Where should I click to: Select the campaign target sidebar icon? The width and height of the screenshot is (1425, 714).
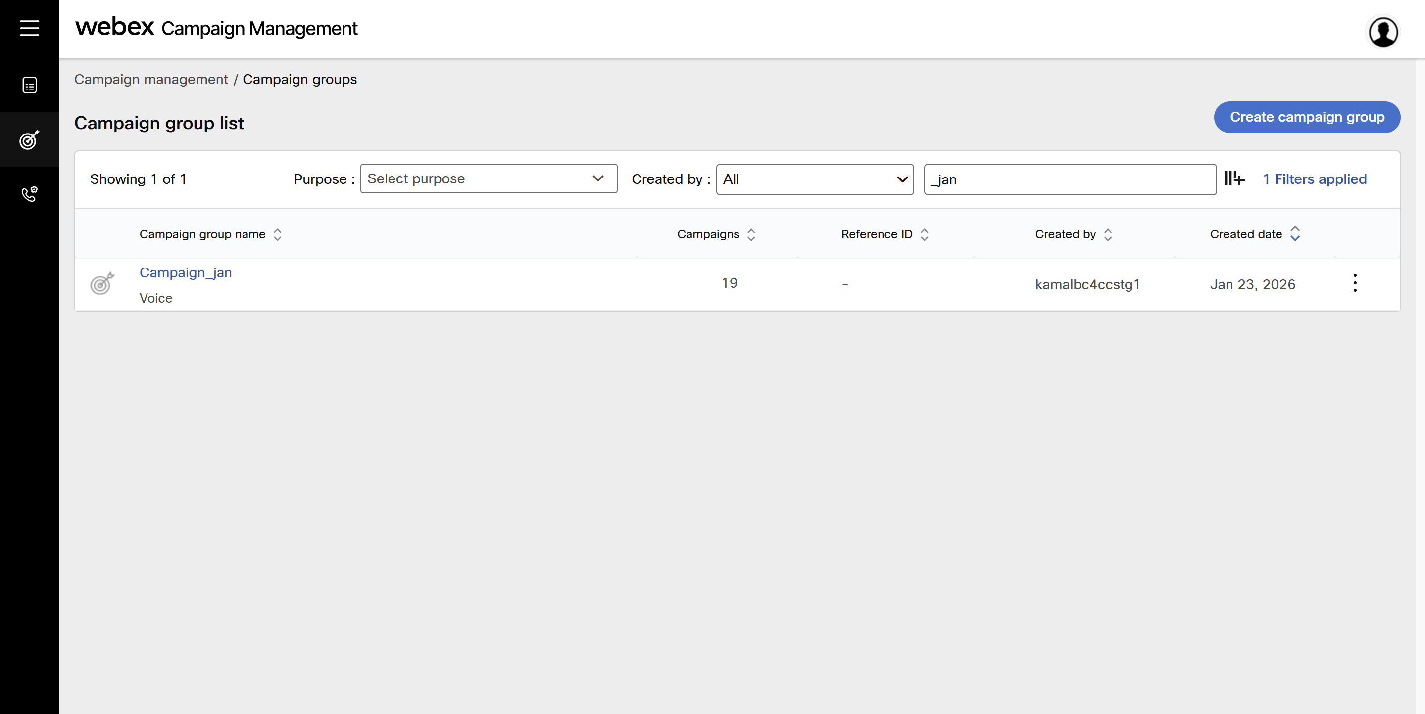pyautogui.click(x=29, y=140)
